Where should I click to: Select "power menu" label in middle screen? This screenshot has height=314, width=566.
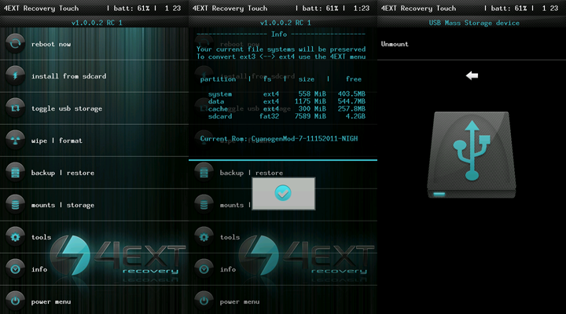point(240,301)
